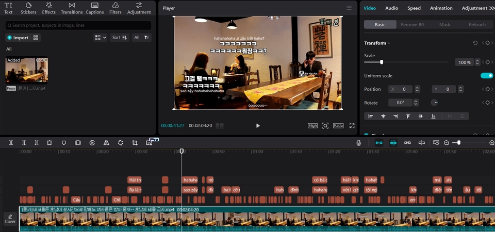Enter fullscreen player mode
This screenshot has height=232, width=495.
352,126
